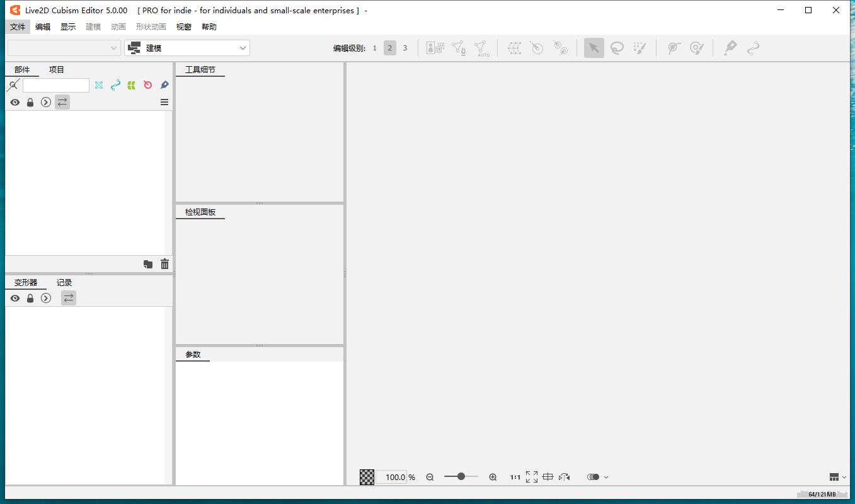Click the 1:1 actual size button

tap(515, 477)
